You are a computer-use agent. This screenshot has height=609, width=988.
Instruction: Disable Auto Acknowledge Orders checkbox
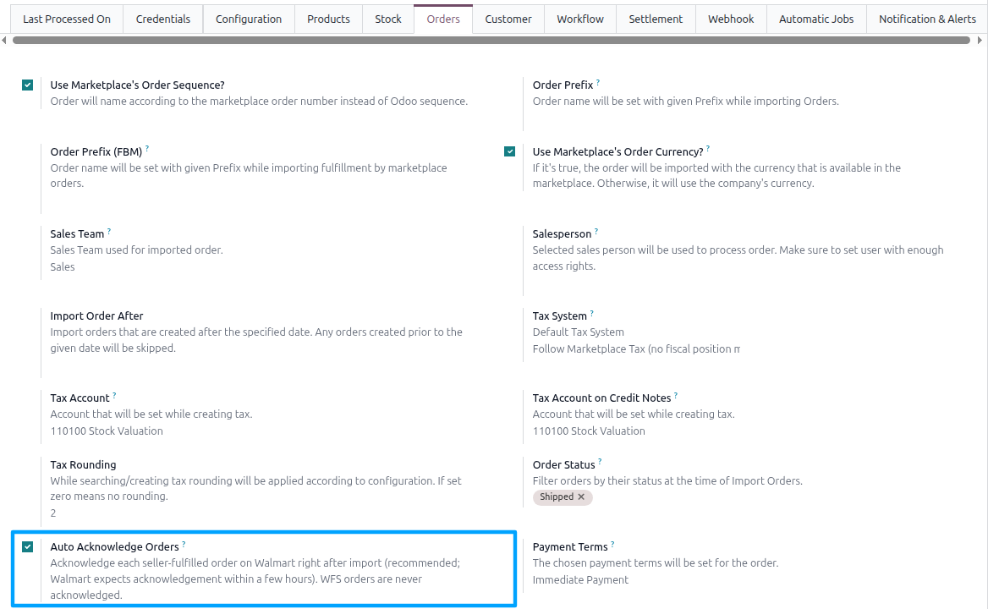[x=27, y=546]
